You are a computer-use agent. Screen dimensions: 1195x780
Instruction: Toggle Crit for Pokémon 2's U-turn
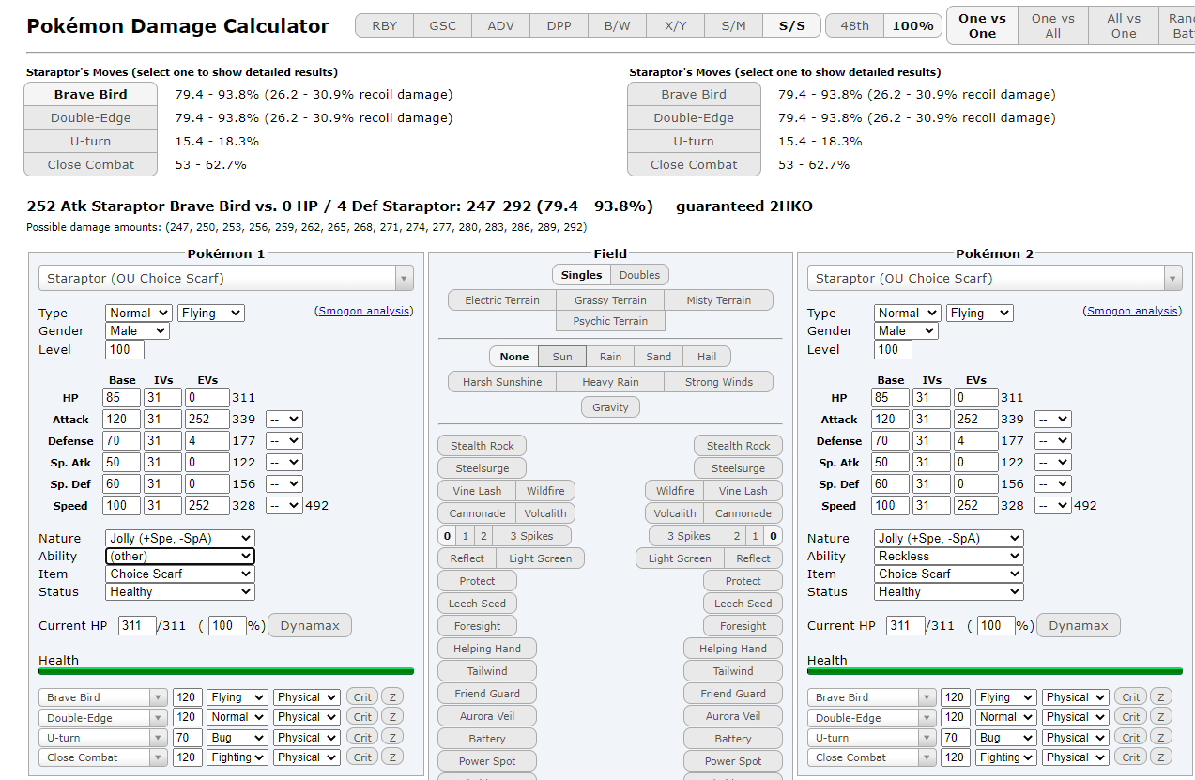pyautogui.click(x=1131, y=738)
